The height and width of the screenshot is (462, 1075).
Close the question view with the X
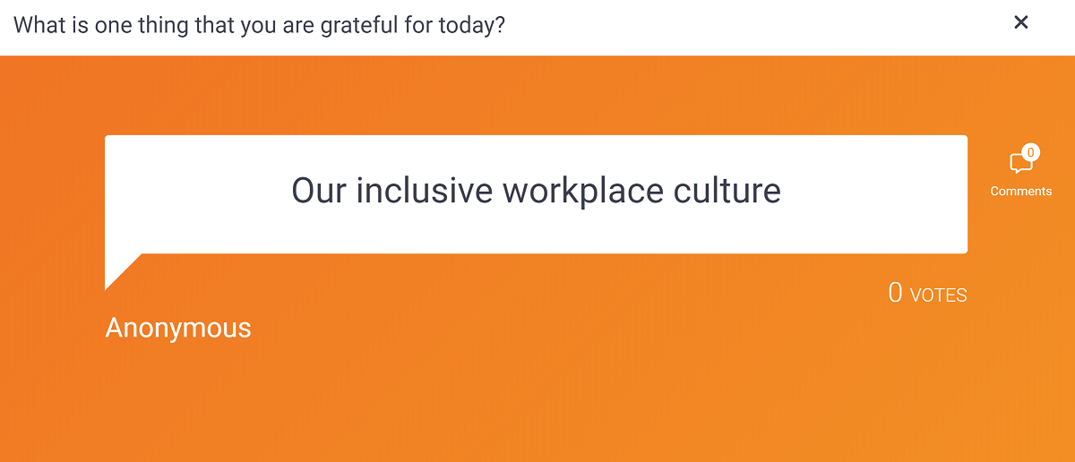tap(1020, 23)
